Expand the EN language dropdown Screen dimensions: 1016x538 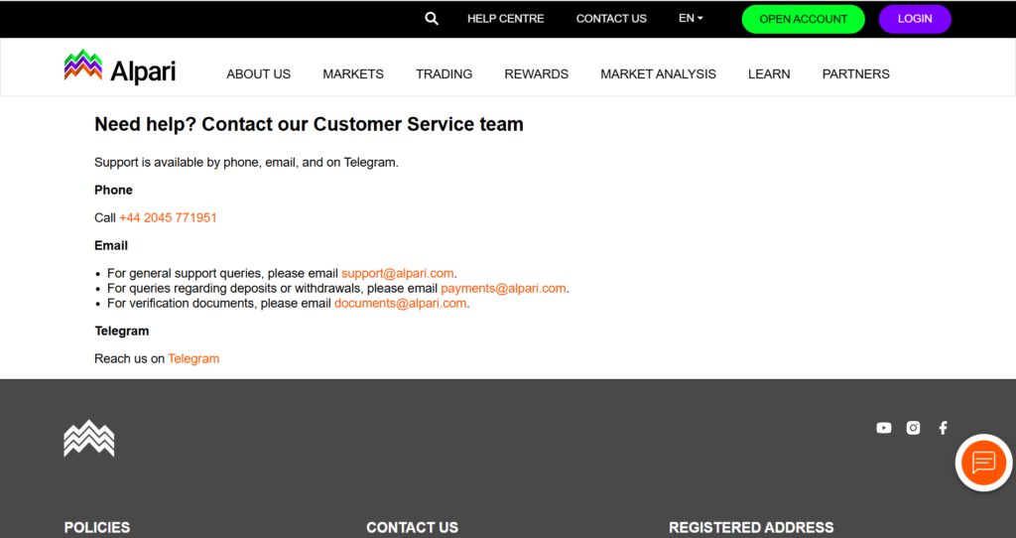(x=691, y=18)
